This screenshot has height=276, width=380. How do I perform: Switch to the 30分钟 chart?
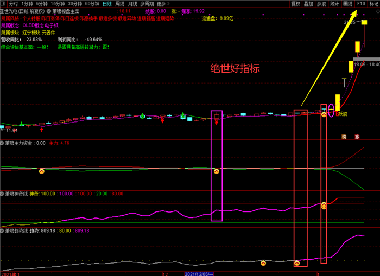click(x=75, y=4)
